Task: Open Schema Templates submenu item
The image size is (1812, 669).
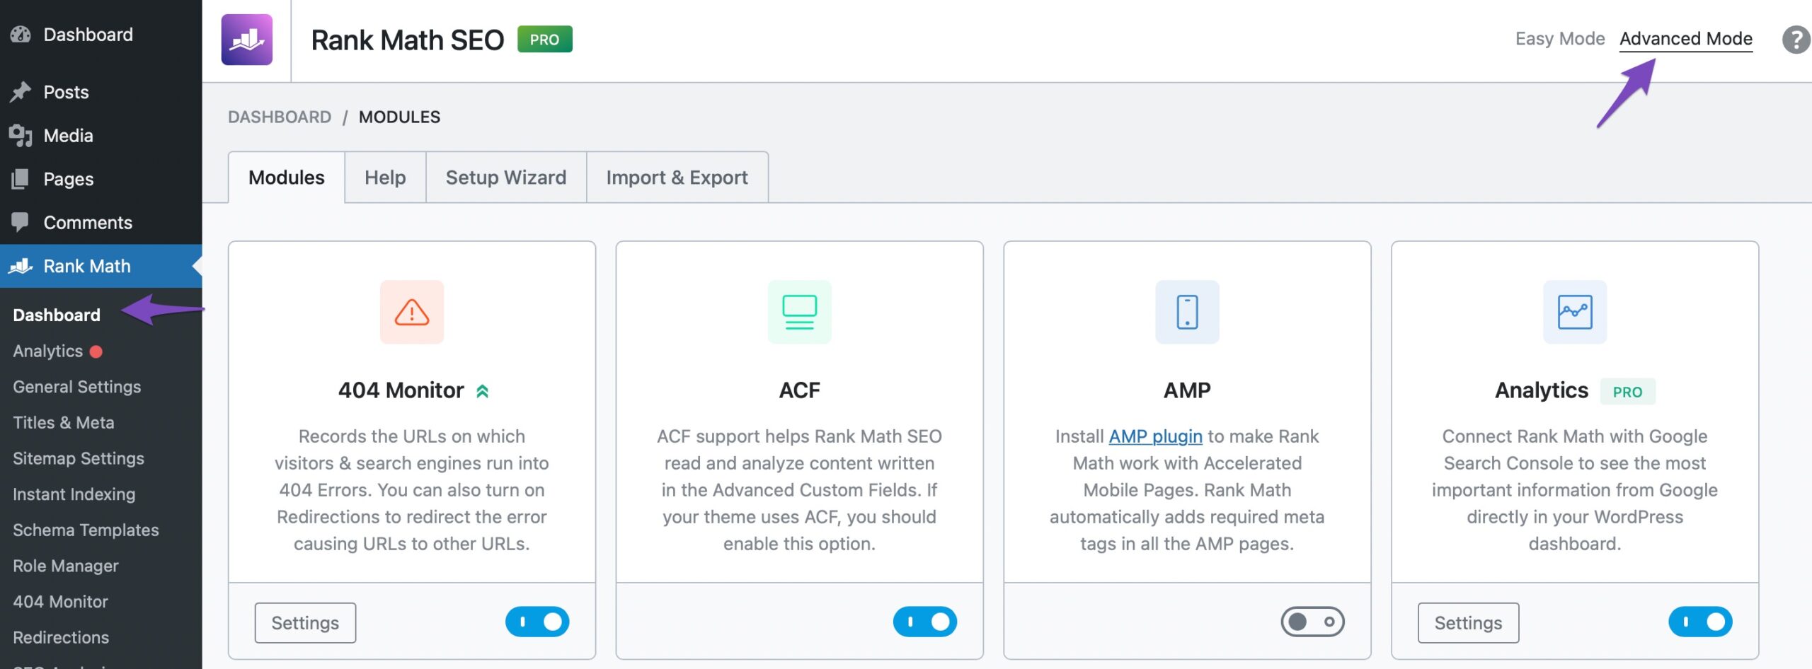Action: pyautogui.click(x=86, y=530)
